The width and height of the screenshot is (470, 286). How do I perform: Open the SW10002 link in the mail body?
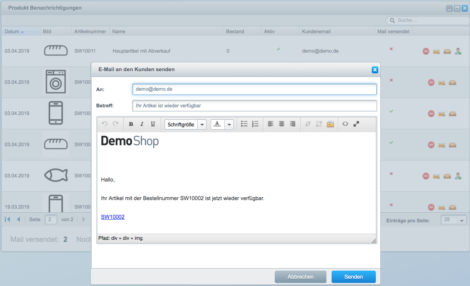click(x=113, y=217)
